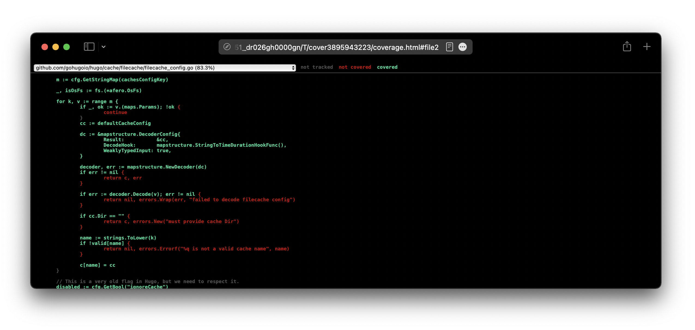
Task: Click the green full-screen window button
Action: click(67, 47)
